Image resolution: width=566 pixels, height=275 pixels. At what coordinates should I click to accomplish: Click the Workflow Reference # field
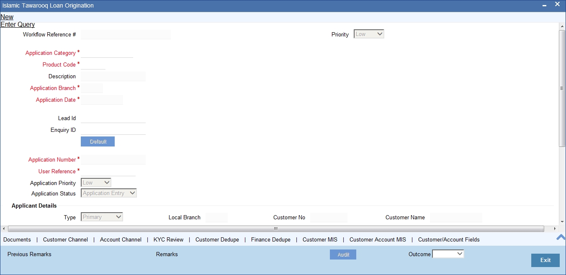click(126, 34)
